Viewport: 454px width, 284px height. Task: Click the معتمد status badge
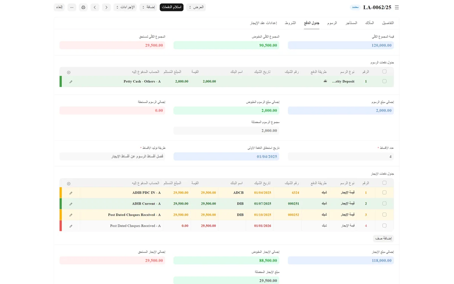355,7
